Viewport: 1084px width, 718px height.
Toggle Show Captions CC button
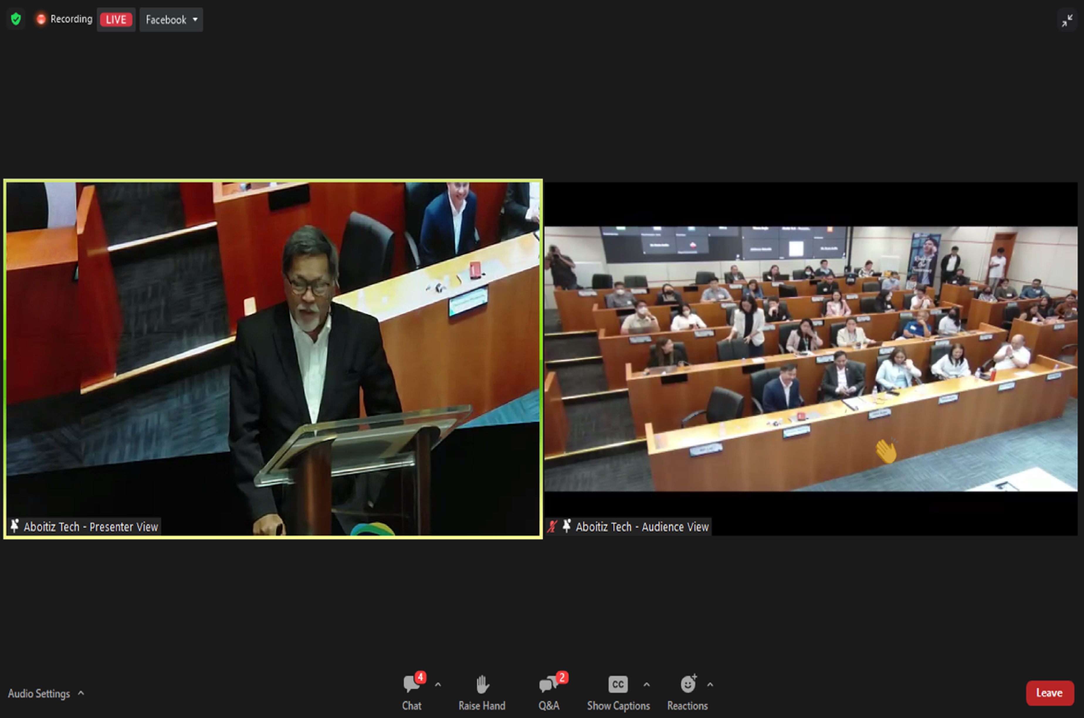tap(618, 685)
